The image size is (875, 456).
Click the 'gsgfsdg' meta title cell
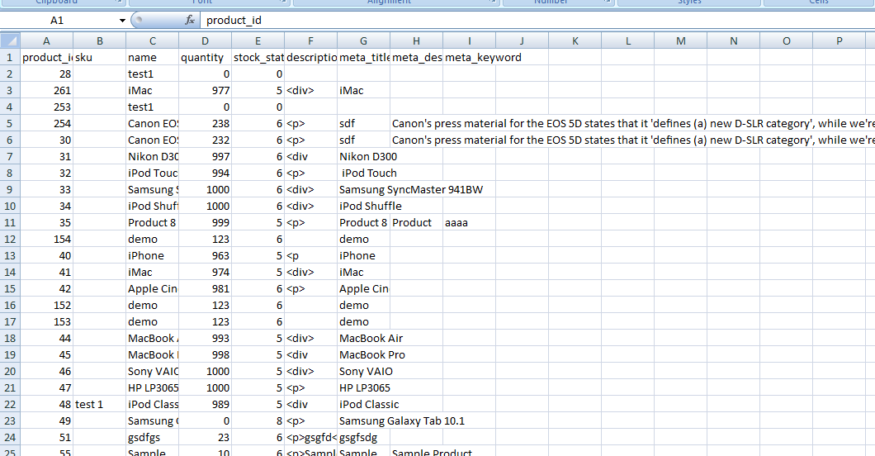point(363,438)
